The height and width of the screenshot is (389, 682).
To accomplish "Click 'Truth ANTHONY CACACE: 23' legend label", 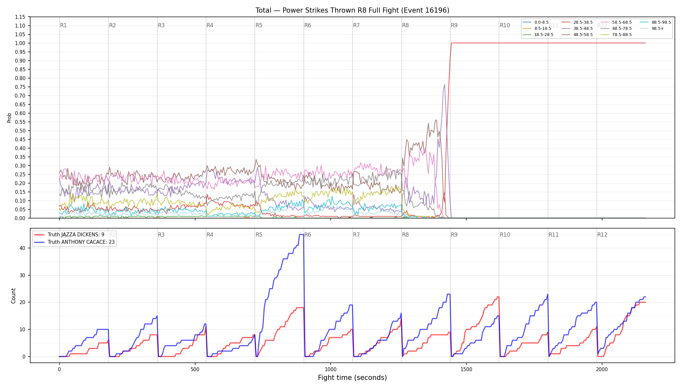I will [81, 242].
